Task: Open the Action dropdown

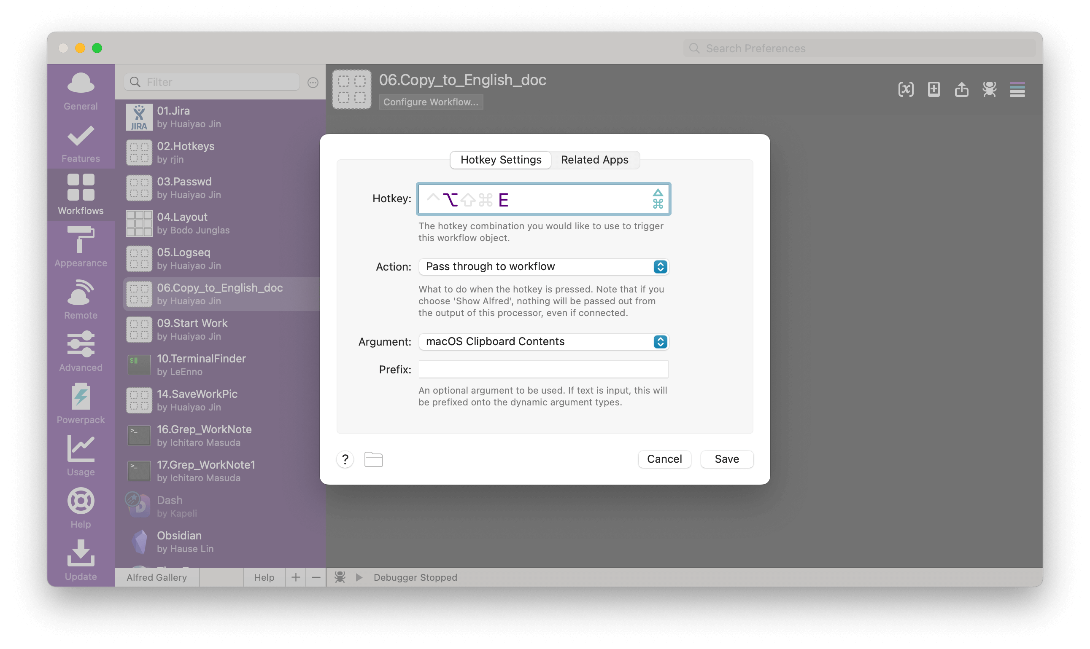Action: click(x=543, y=266)
